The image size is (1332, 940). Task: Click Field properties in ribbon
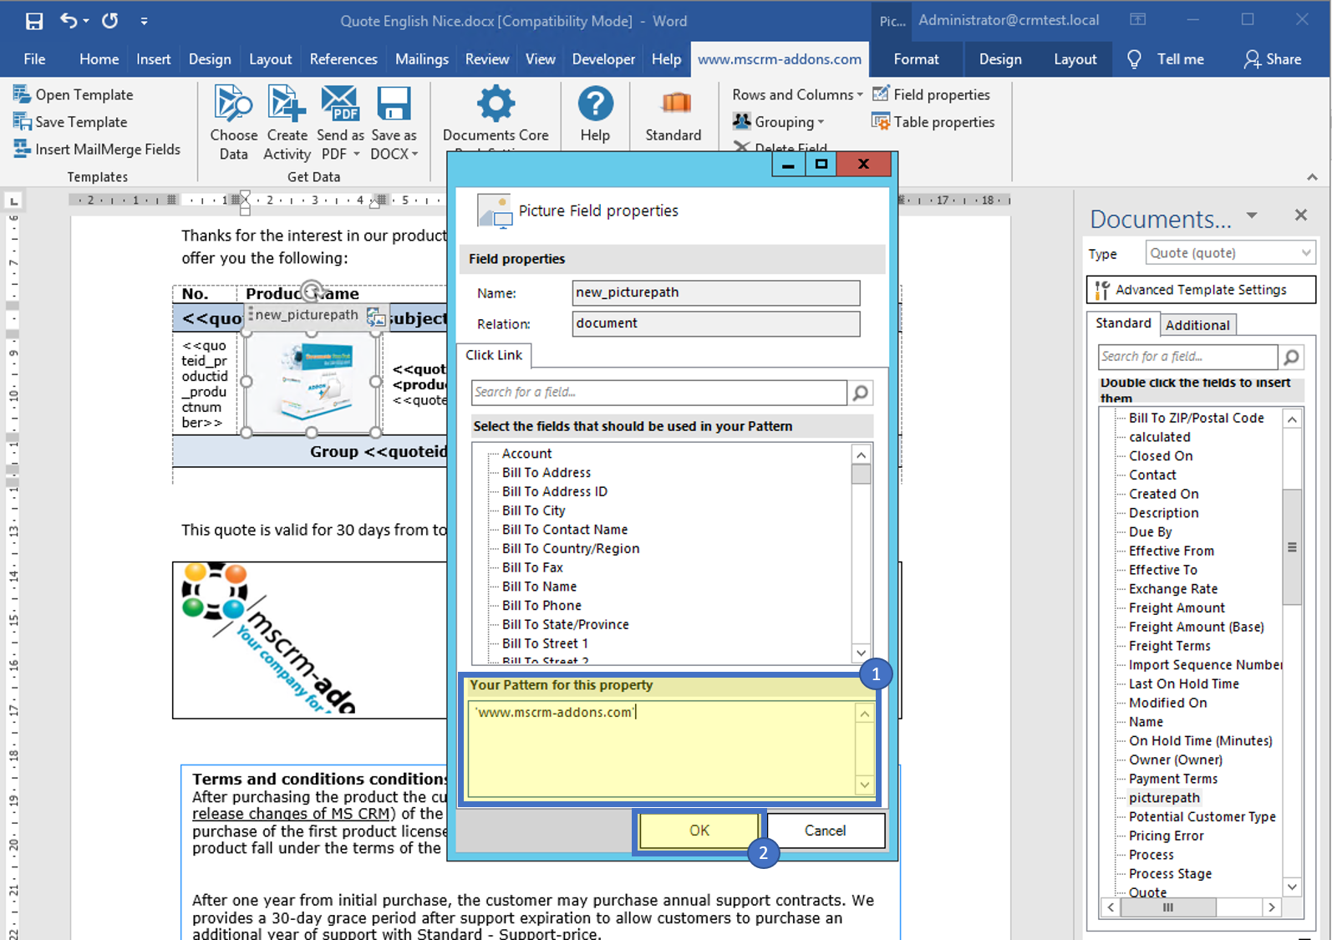coord(931,94)
